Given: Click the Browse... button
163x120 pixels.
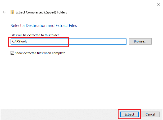Looking at the screenshot, I should (140, 41).
